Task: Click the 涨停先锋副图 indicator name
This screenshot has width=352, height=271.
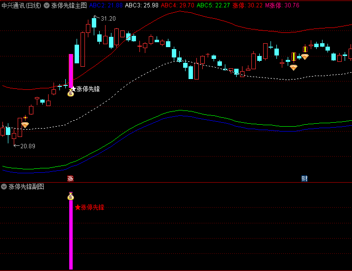Action: [27, 187]
